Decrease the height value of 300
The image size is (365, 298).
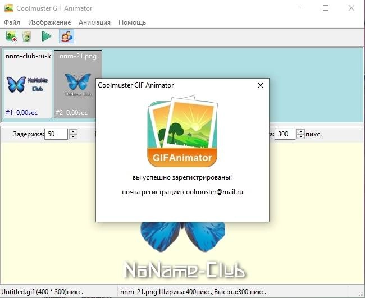tap(301, 136)
